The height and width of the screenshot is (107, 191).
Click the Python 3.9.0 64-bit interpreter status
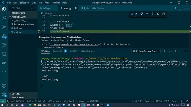(x=16, y=101)
